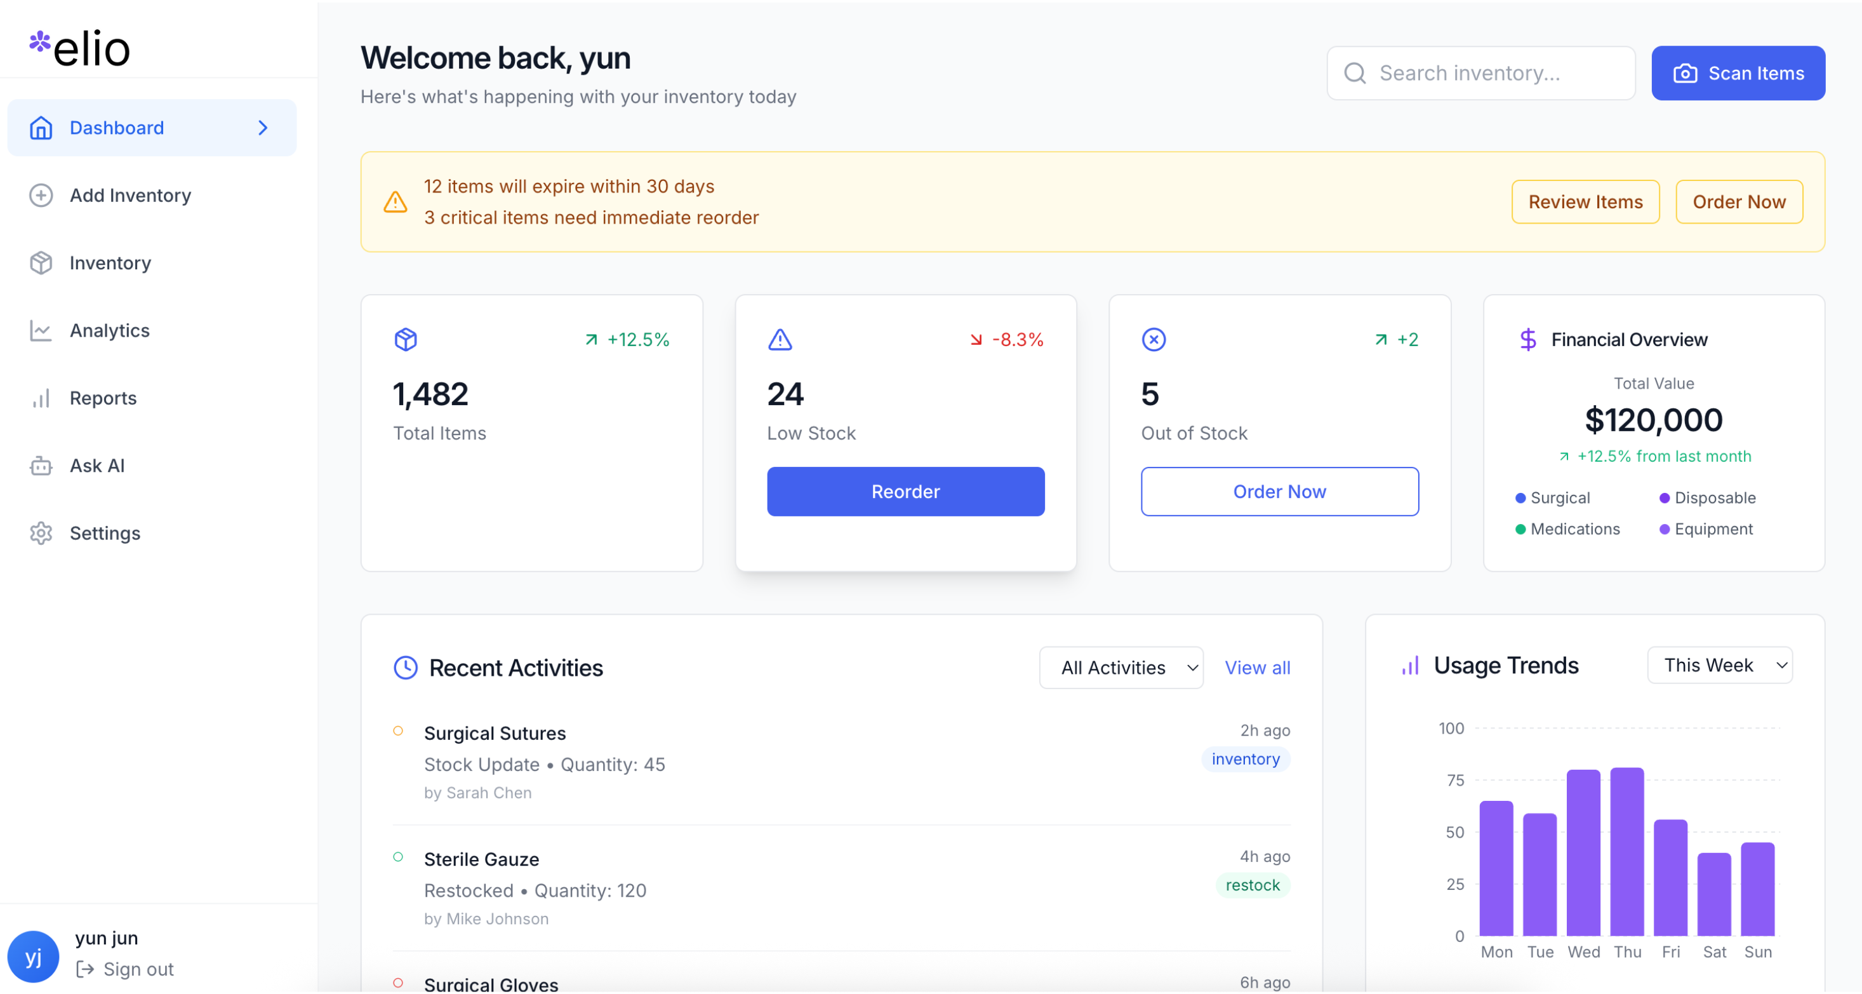Click the yj user avatar
1862x994 pixels.
tap(33, 957)
